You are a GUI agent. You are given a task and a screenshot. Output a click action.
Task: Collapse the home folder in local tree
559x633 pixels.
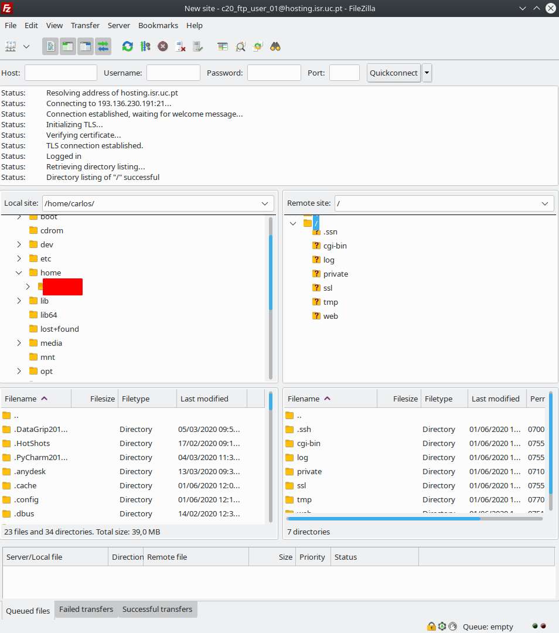19,273
